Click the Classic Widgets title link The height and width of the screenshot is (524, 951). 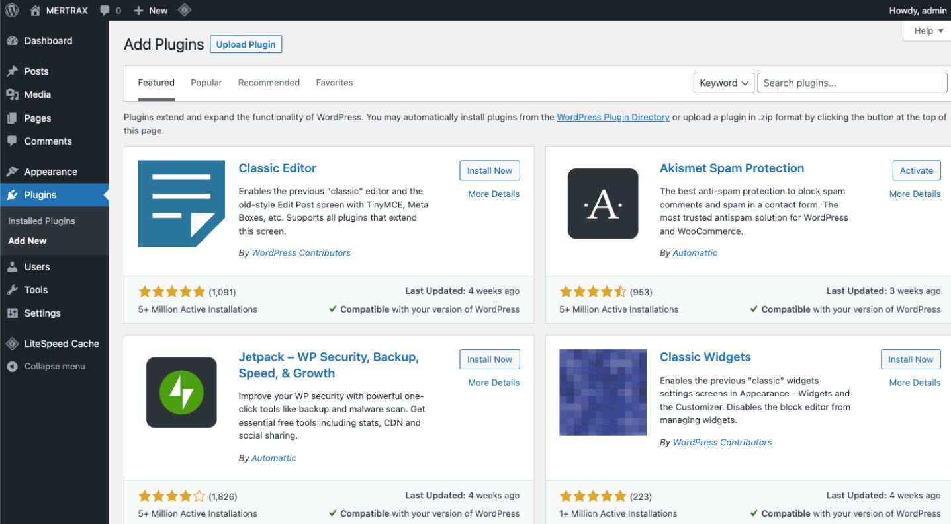coord(705,357)
